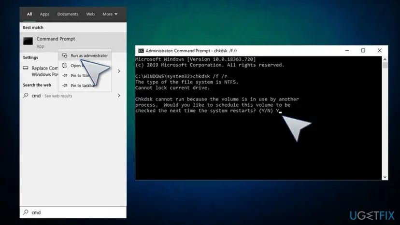Click the Settings section icon beside Replace Command
Image resolution: width=400 pixels, height=225 pixels.
pos(26,68)
